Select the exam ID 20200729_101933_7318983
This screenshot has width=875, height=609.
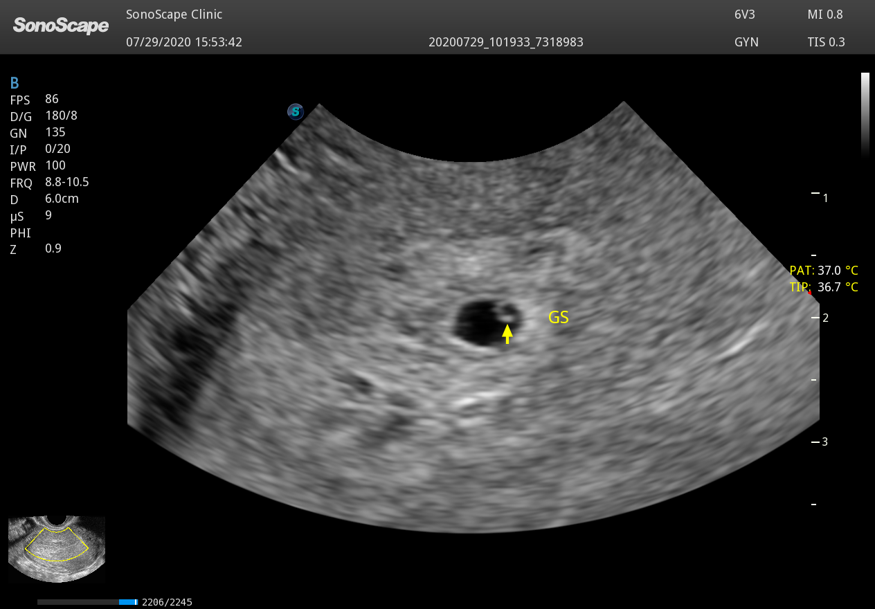506,42
